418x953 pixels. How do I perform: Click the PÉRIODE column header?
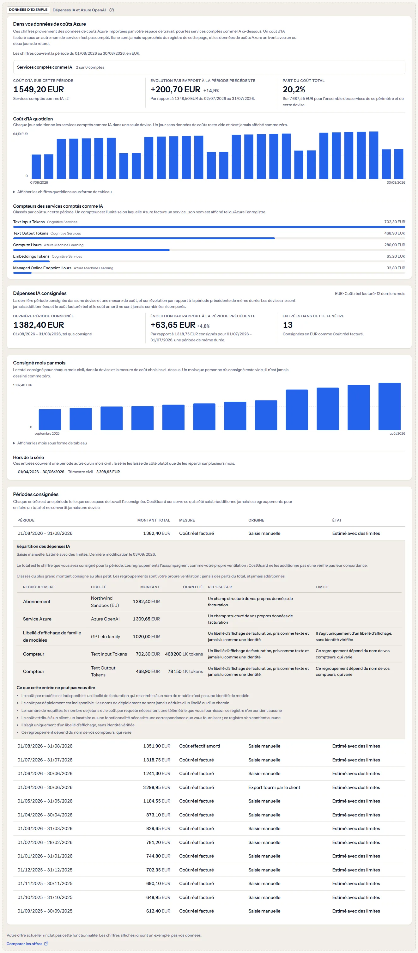click(26, 520)
